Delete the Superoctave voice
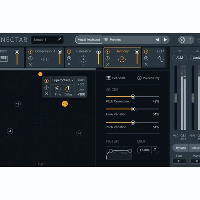Image resolution: width=200 pixels, height=200 pixels. pyautogui.click(x=46, y=94)
